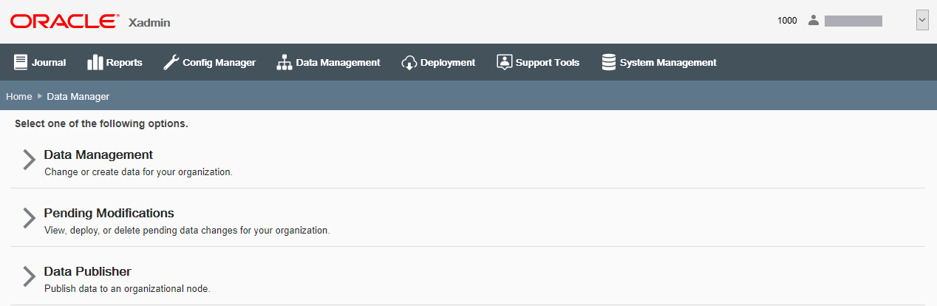Click the Deployment cloud download icon
This screenshot has height=306, width=937.
(409, 63)
